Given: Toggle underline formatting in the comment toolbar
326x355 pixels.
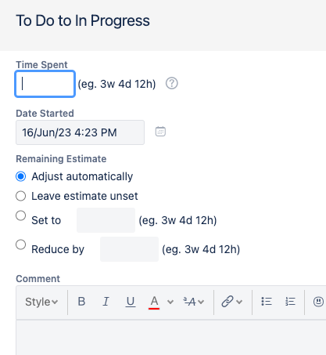Looking at the screenshot, I should pyautogui.click(x=131, y=302).
